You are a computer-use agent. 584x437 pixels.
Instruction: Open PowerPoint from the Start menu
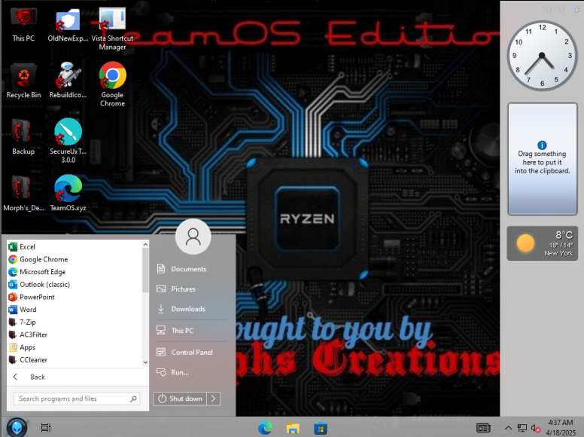(75, 297)
